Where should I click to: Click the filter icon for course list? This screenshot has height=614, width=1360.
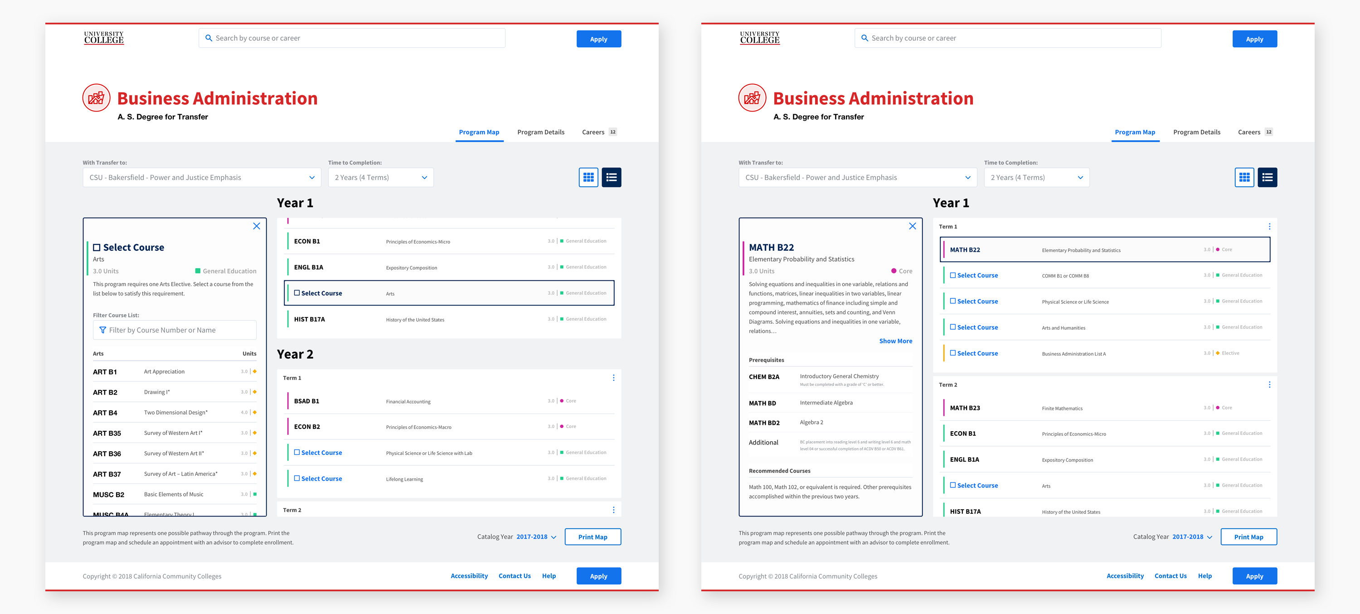102,330
